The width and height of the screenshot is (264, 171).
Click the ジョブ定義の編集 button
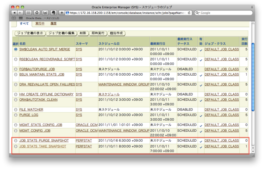click(x=61, y=33)
